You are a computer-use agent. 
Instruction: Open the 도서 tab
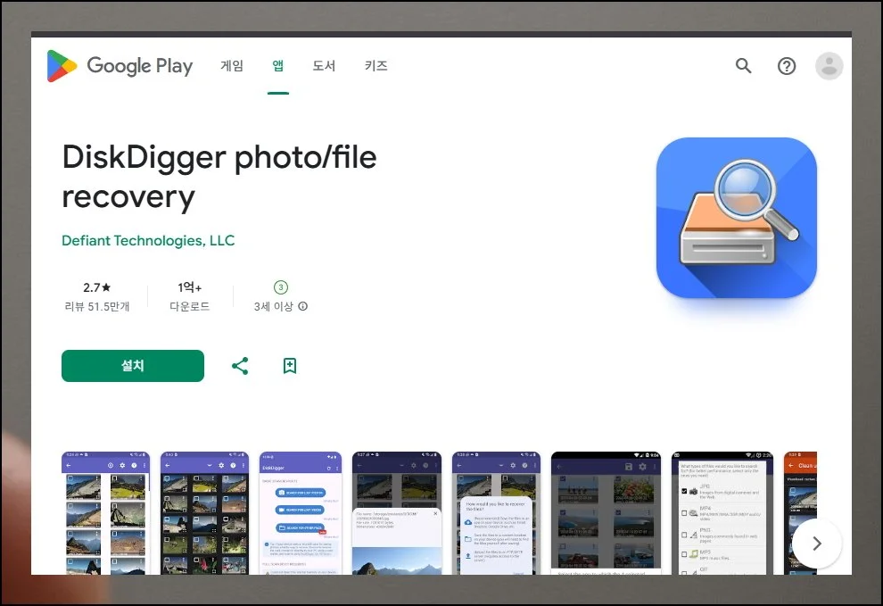click(324, 66)
